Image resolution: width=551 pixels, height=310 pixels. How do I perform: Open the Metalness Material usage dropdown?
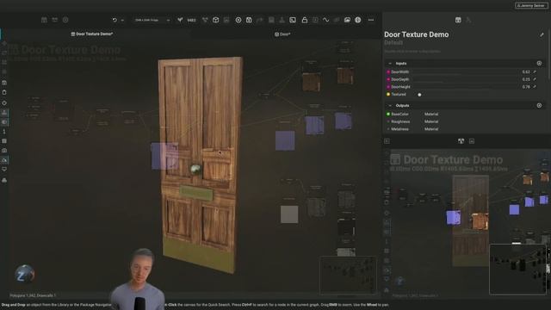coord(431,129)
